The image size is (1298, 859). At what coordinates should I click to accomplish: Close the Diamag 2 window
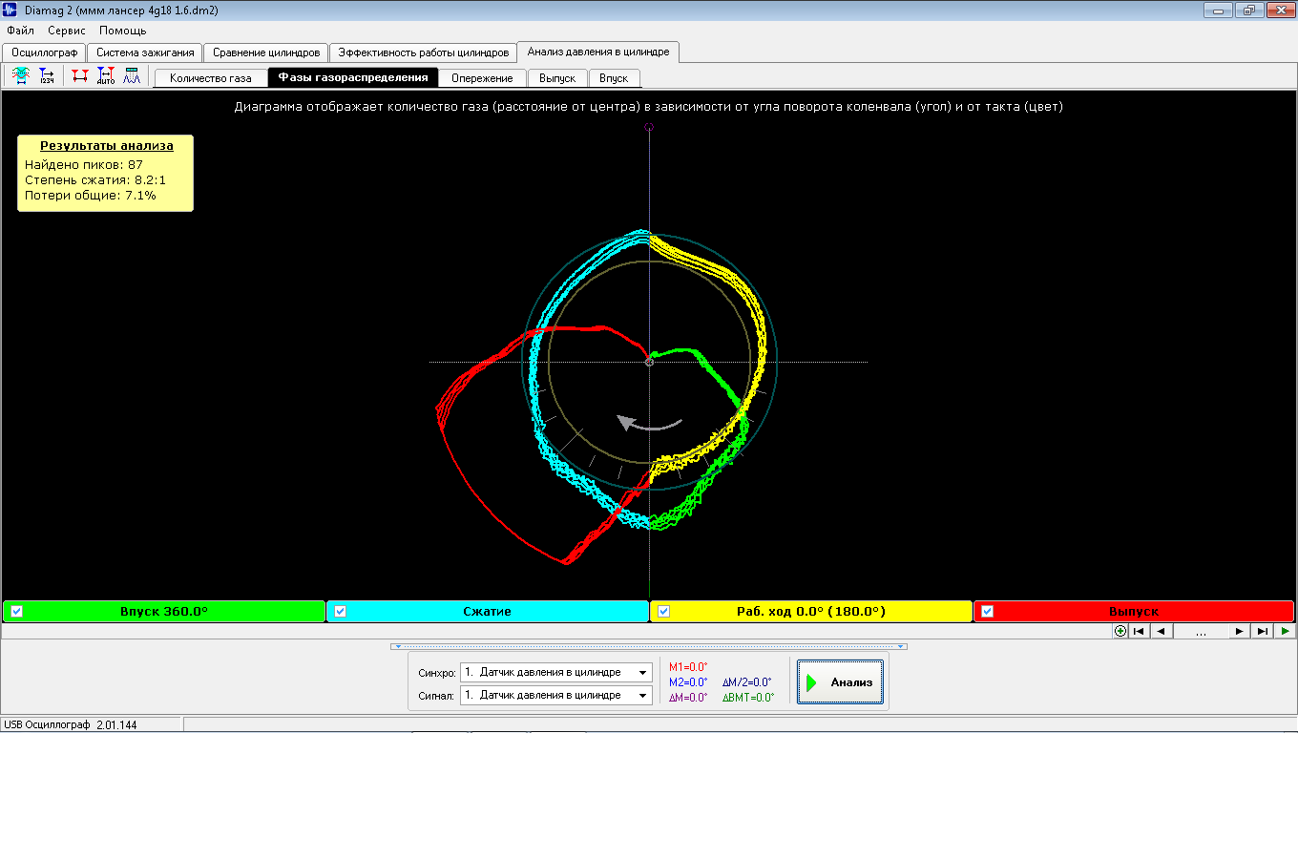click(1279, 10)
